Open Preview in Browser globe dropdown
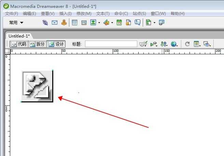This screenshot has height=156, width=224. pos(175,44)
